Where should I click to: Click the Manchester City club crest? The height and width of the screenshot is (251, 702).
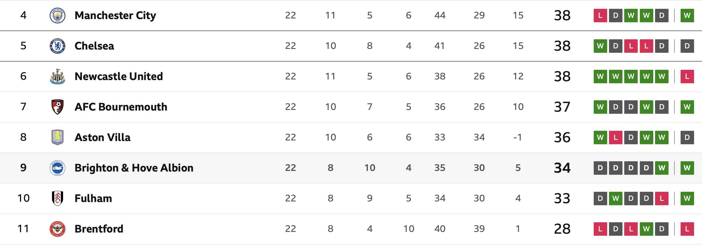58,16
